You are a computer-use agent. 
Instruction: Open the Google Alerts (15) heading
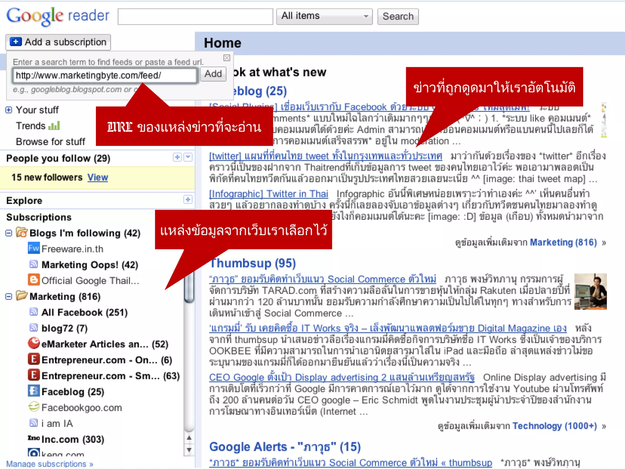(x=285, y=447)
